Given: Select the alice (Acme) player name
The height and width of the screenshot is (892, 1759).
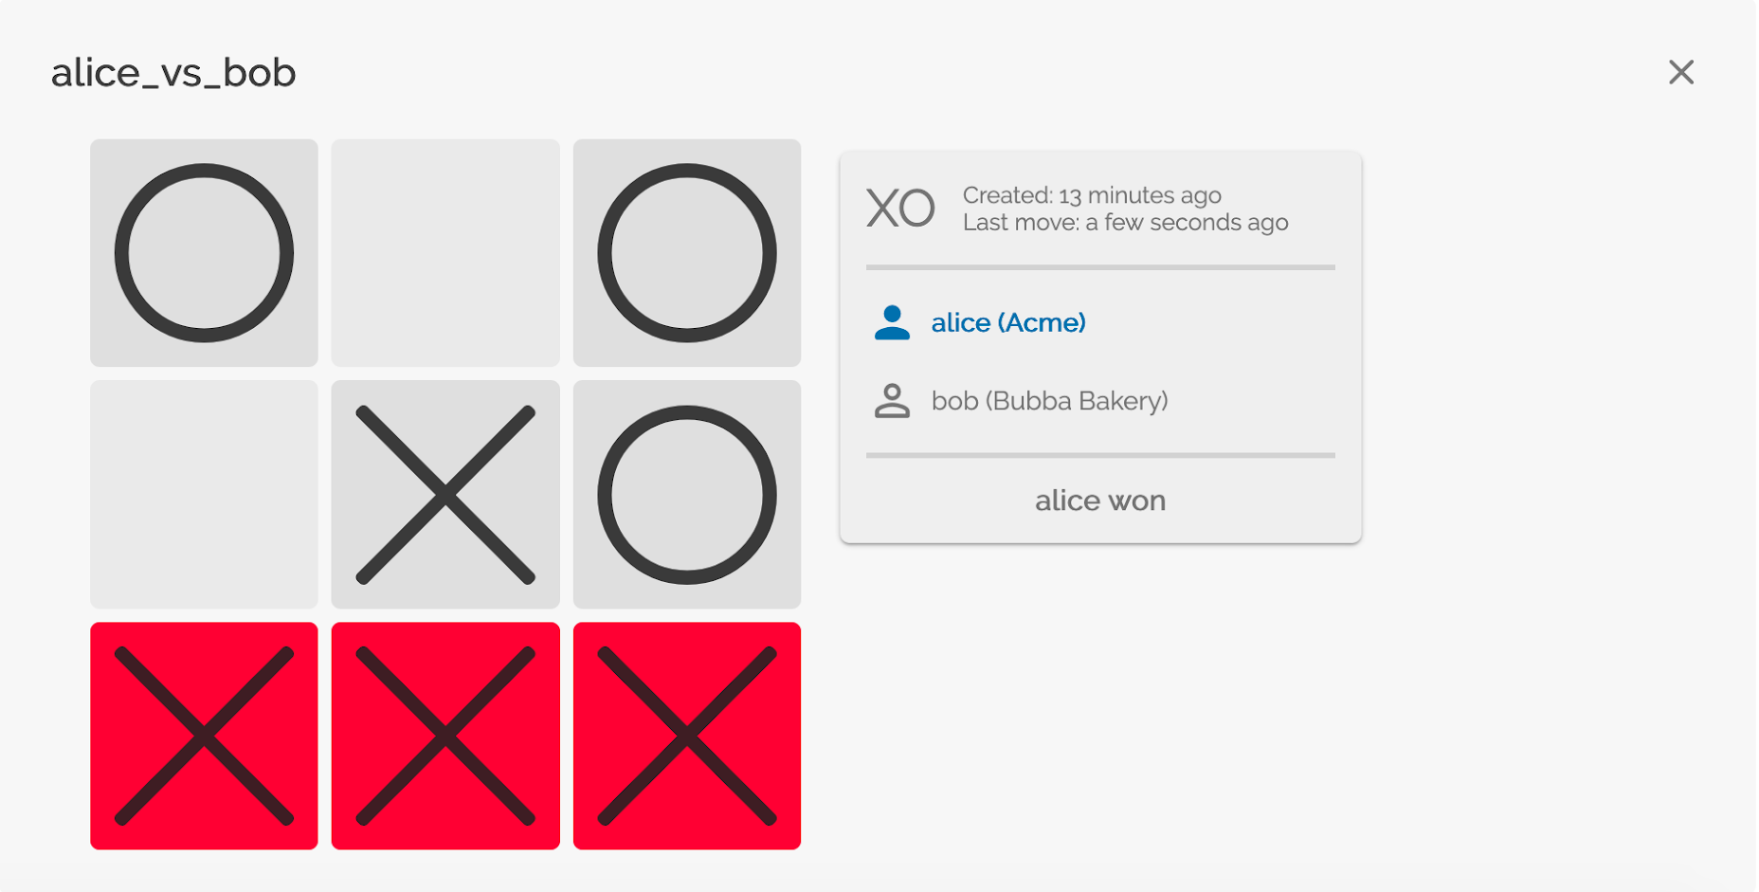Looking at the screenshot, I should pos(1008,323).
